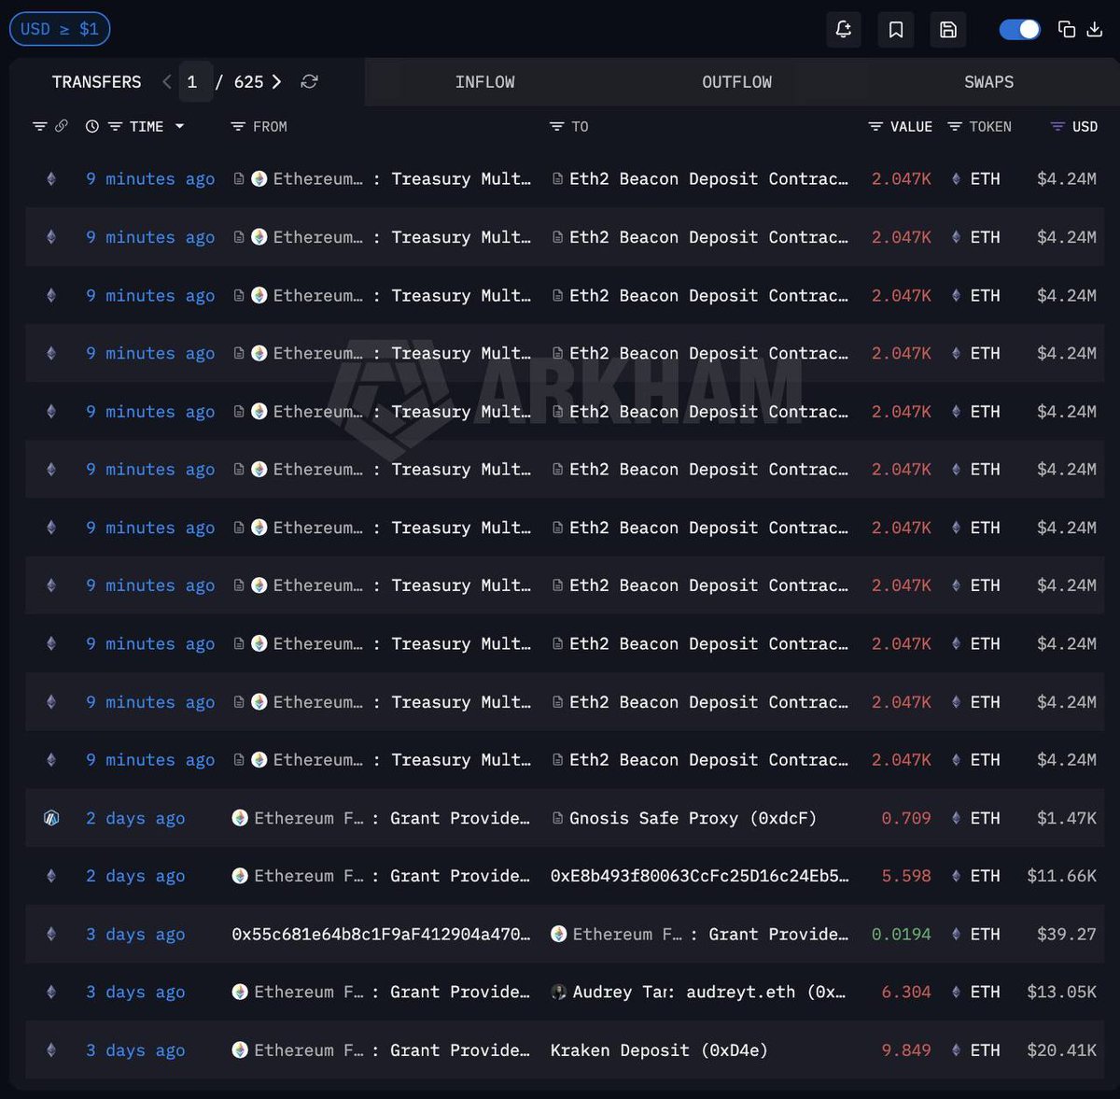Refresh the transfers list
The width and height of the screenshot is (1120, 1099).
(x=309, y=82)
